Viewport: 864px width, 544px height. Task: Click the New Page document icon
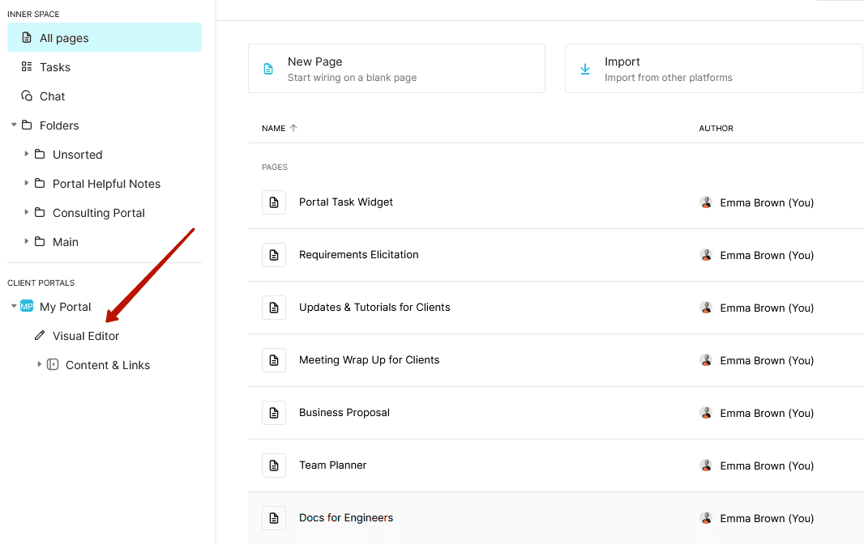tap(267, 68)
